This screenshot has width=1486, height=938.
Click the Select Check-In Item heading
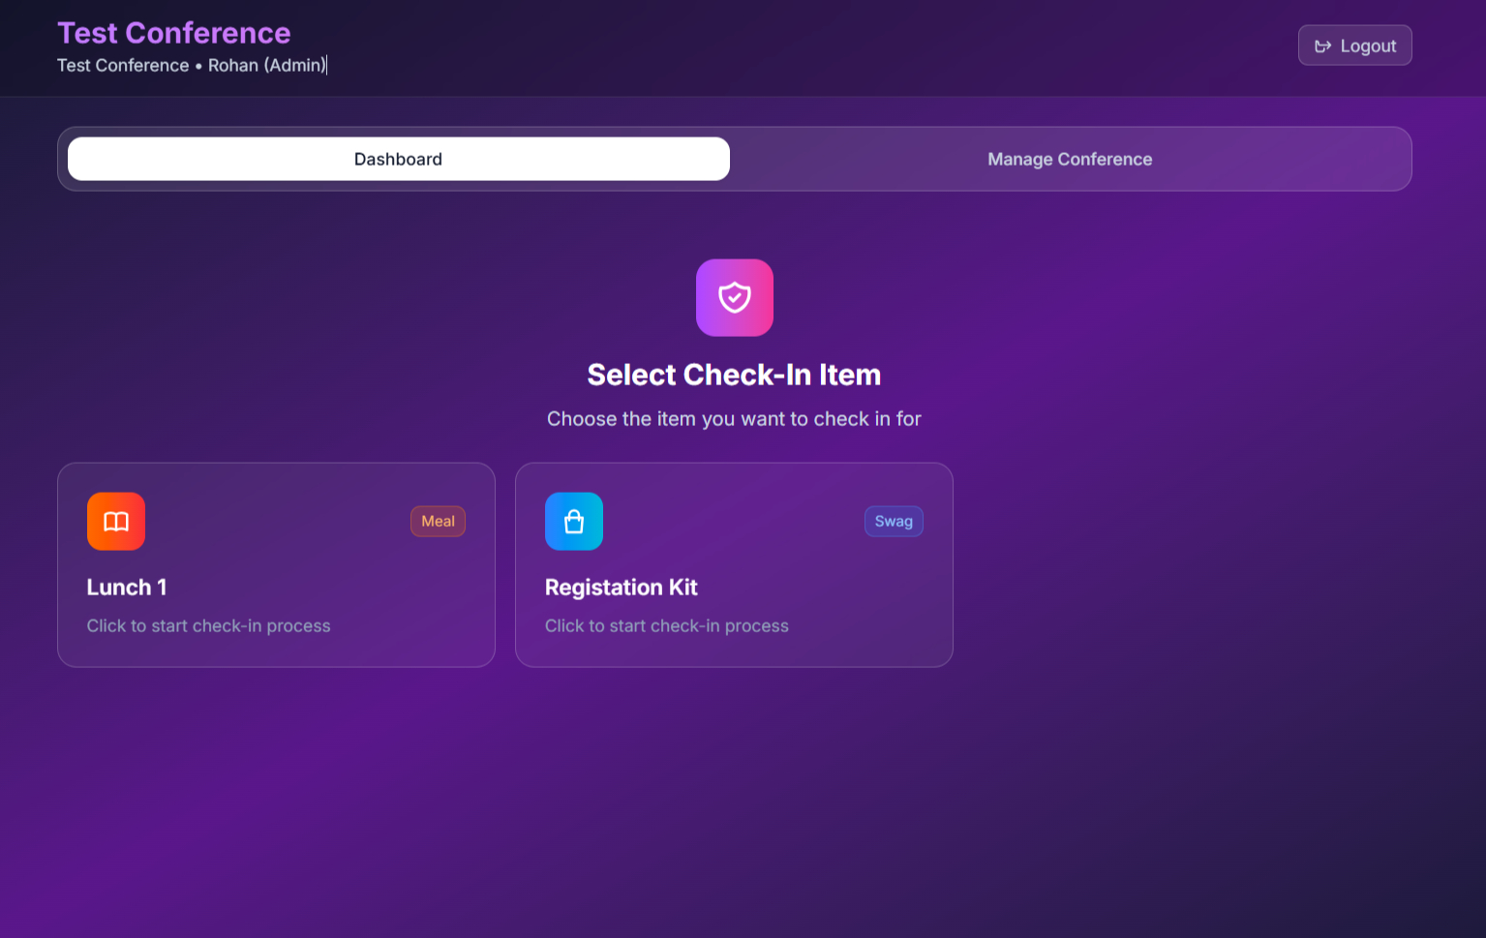tap(734, 375)
